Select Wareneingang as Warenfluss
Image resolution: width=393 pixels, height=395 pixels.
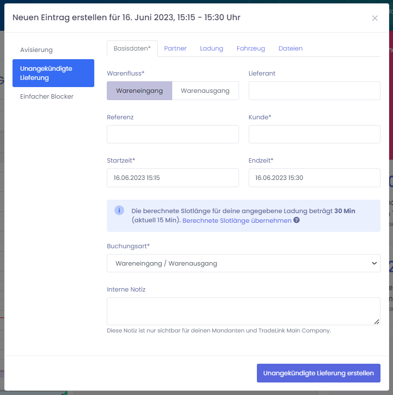(x=139, y=90)
